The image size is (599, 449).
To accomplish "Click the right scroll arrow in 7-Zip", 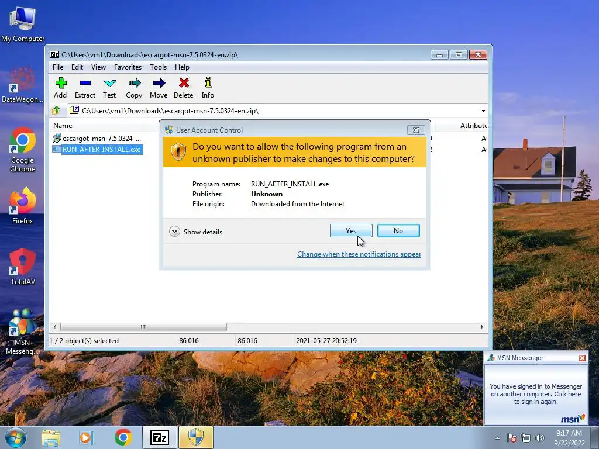I will coord(482,327).
